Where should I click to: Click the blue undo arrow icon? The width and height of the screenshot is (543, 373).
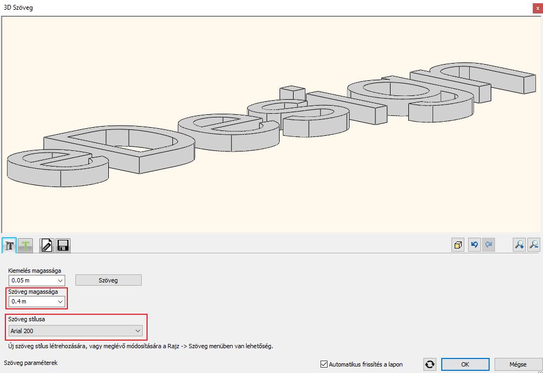tap(475, 245)
